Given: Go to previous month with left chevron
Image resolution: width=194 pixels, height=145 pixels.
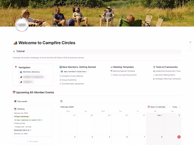Looking at the screenshot, I should (x=170, y=107).
